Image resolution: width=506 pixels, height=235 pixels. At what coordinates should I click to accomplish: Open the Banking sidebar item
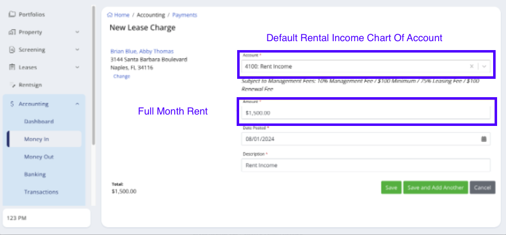[35, 175]
